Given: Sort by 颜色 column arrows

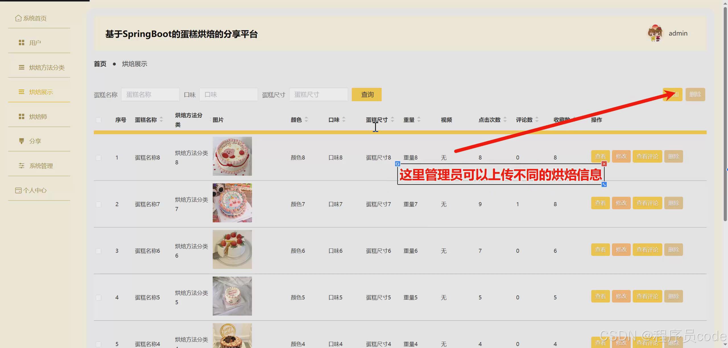Looking at the screenshot, I should coord(306,119).
